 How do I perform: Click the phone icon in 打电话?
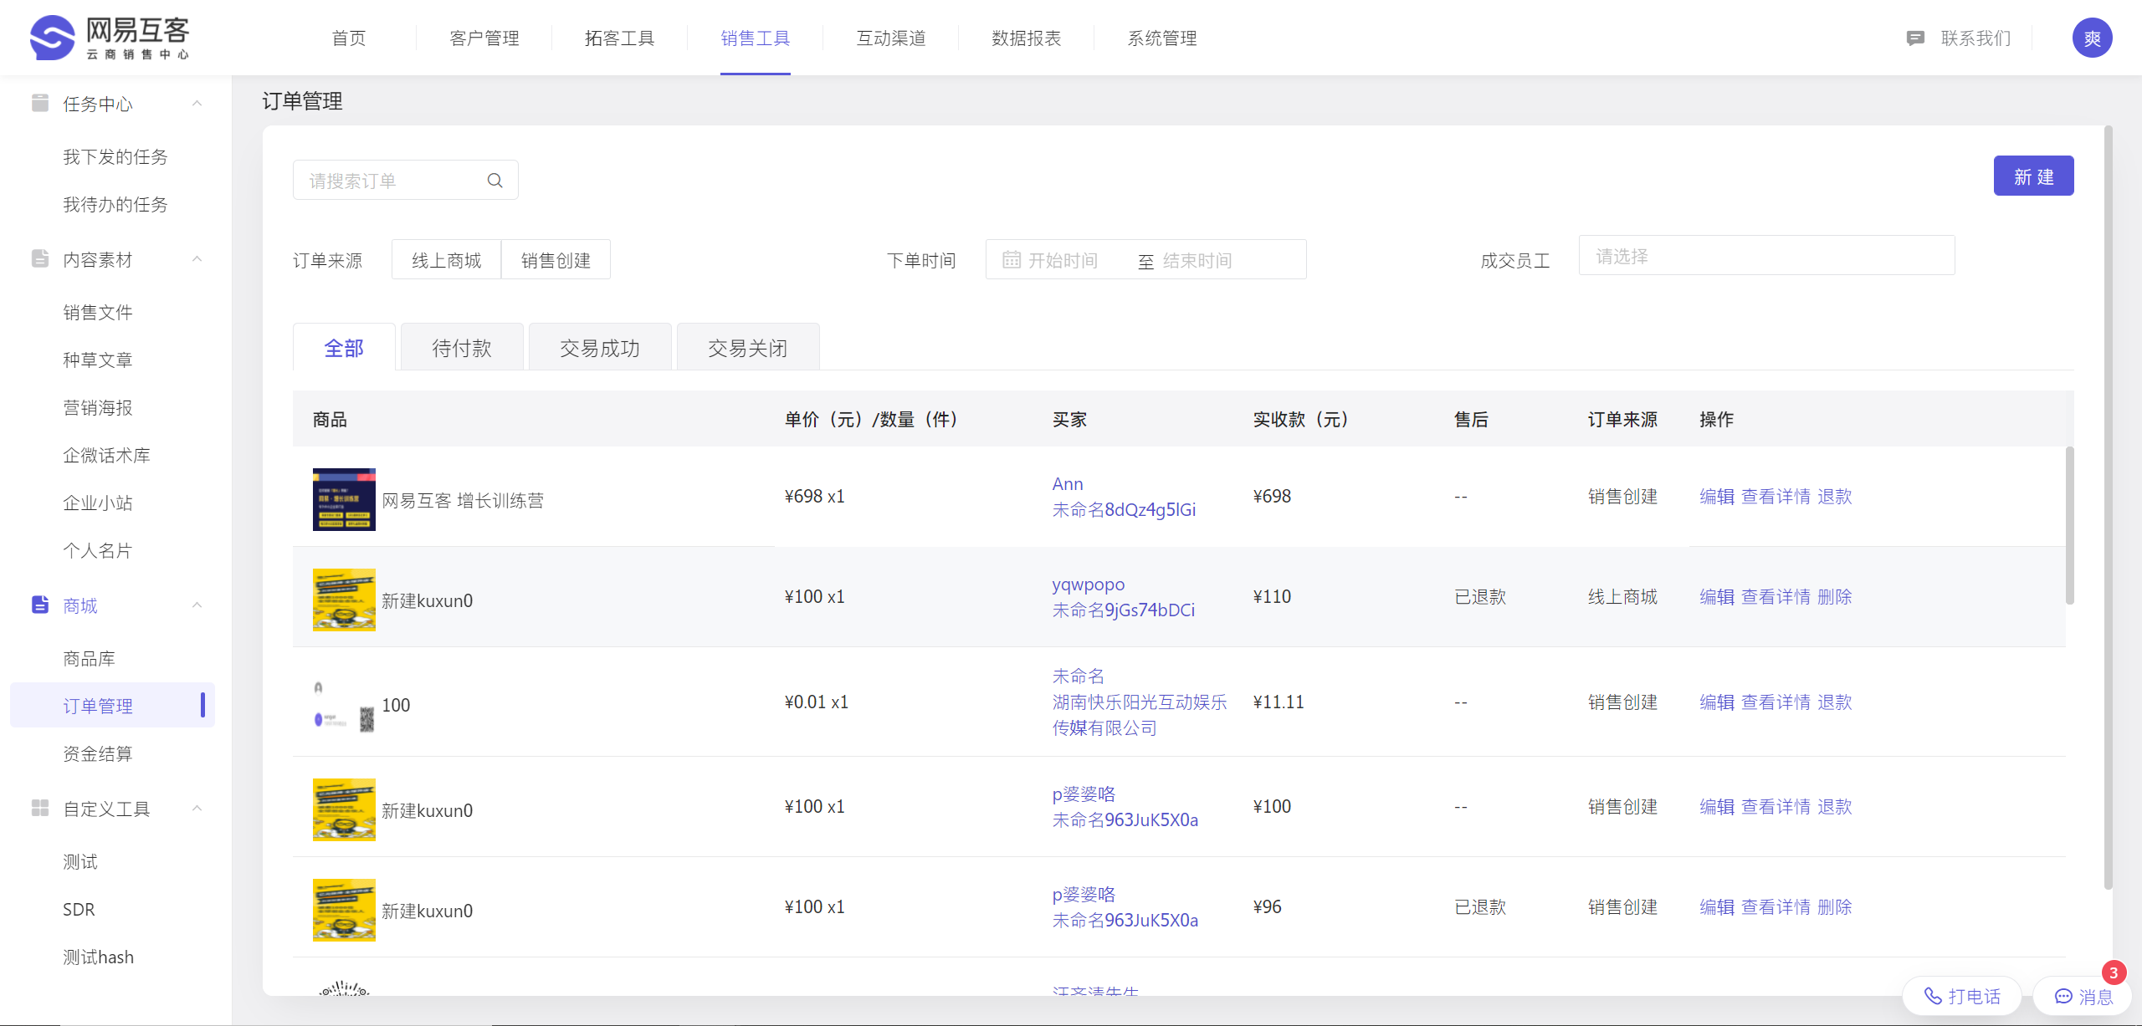1933,996
